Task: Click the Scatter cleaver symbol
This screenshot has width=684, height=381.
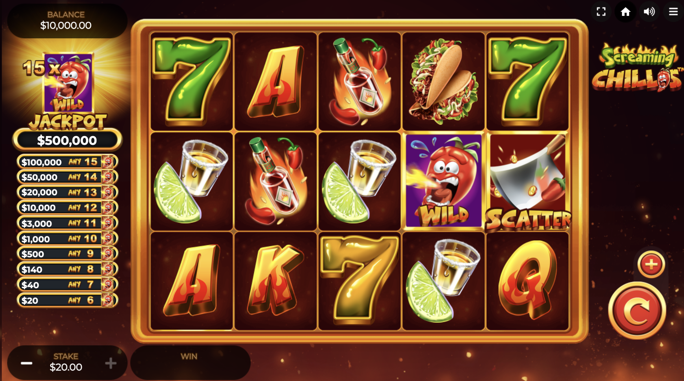Action: pyautogui.click(x=527, y=182)
